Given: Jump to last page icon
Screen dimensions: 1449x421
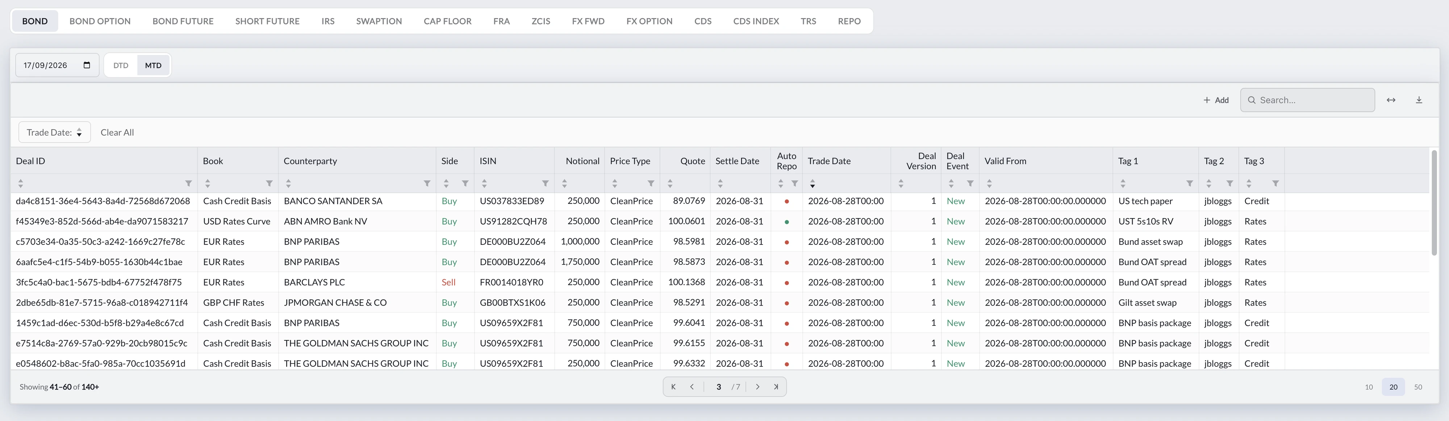Looking at the screenshot, I should click(776, 387).
